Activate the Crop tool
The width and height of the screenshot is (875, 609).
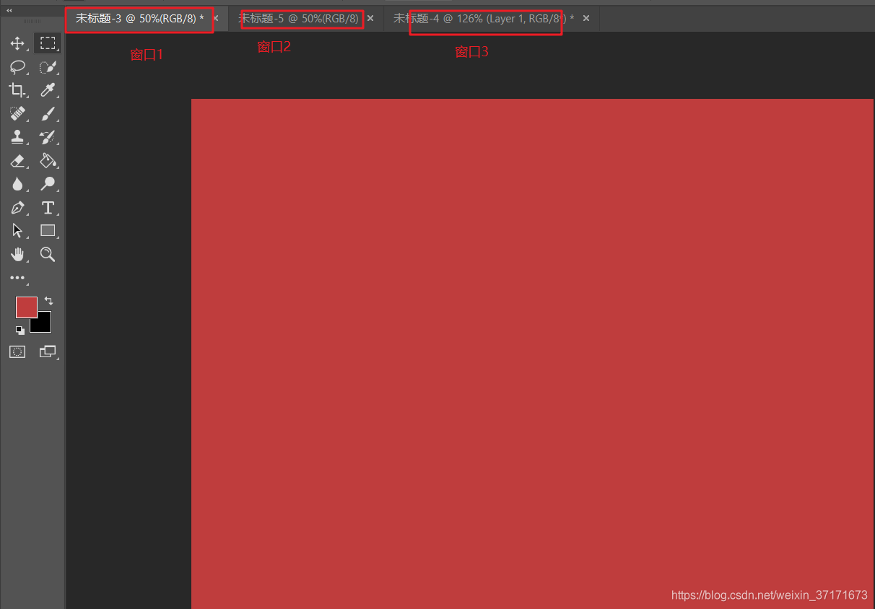(x=17, y=90)
